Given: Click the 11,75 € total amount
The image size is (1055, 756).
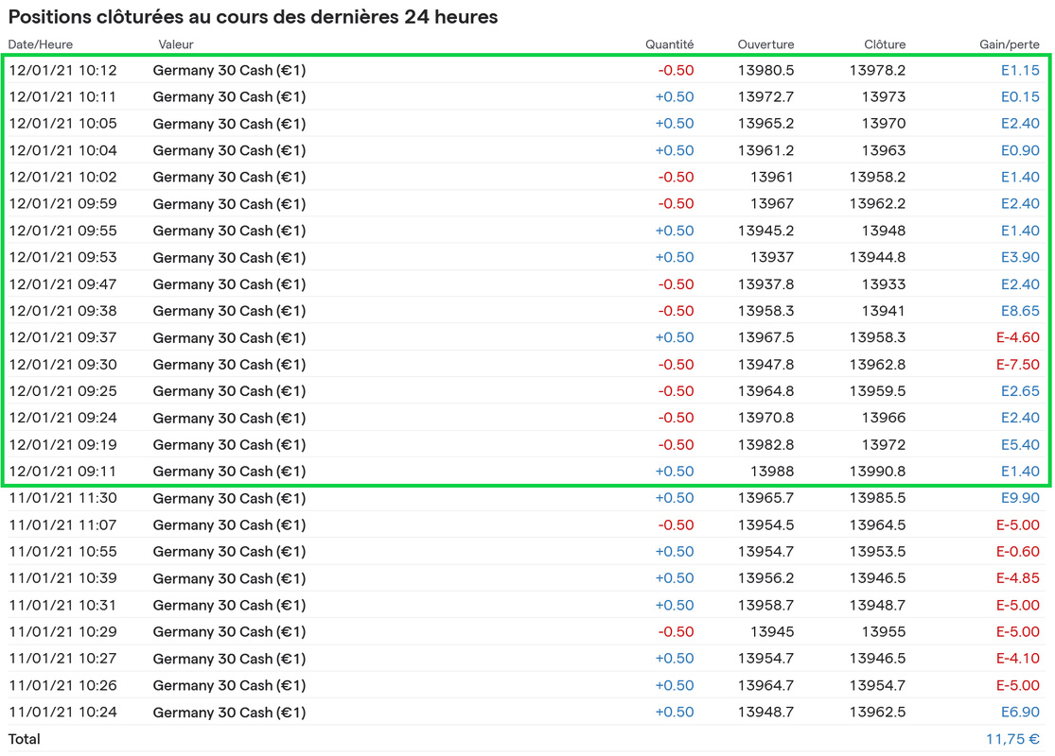Looking at the screenshot, I should click(1012, 739).
